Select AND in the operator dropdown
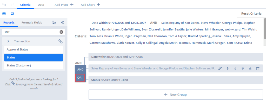Screen dimensions: 266x100 [80, 69]
